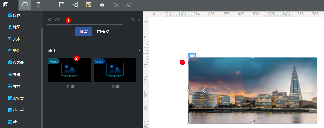Select the second carousel indicator dot
Image resolution: width=324 pixels, height=128 pixels.
[255, 121]
